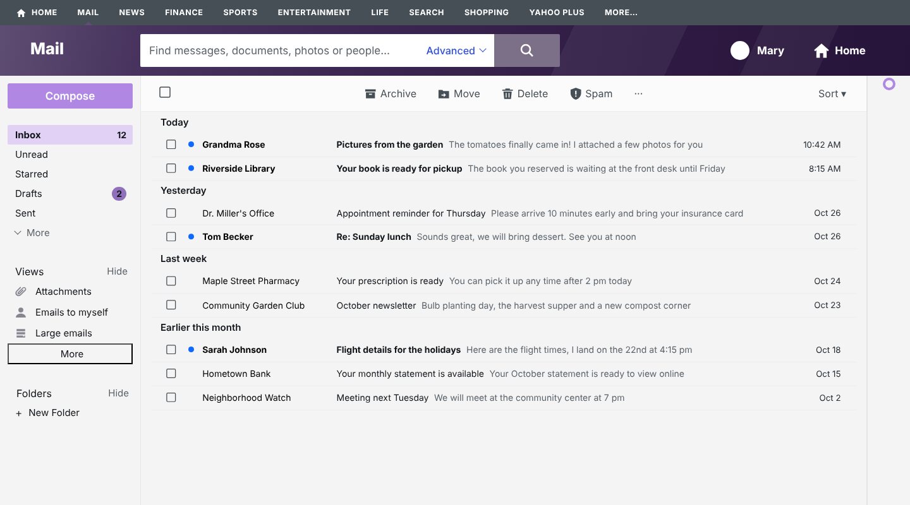Open the FINANCE tab in top navigation
Image resolution: width=910 pixels, height=505 pixels.
click(184, 13)
